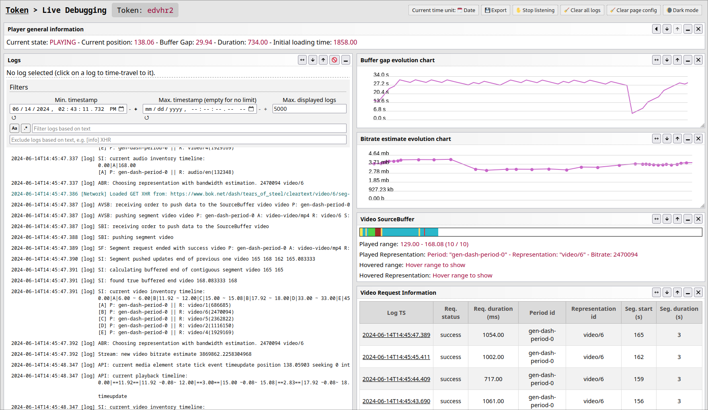Collapse the Video Request Information panel
Viewport: 708px width, 410px height.
tap(688, 293)
